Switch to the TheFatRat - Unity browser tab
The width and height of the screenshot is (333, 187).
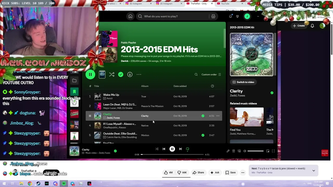(x=199, y=4)
